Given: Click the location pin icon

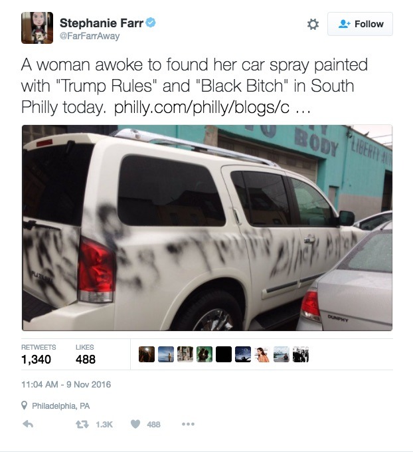Looking at the screenshot, I should click(25, 405).
